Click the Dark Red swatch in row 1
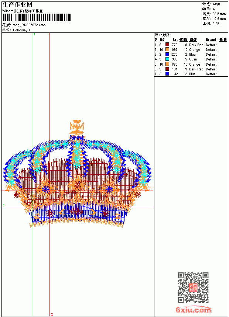Image resolution: width=229 pixels, height=317 pixels. [167, 45]
